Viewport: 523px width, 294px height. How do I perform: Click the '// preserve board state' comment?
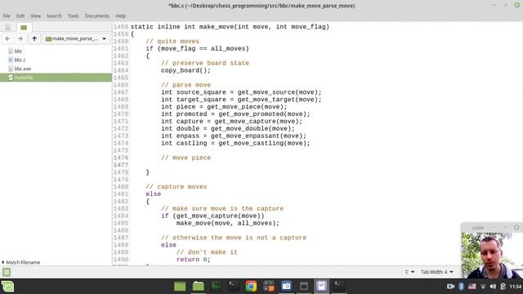(205, 63)
